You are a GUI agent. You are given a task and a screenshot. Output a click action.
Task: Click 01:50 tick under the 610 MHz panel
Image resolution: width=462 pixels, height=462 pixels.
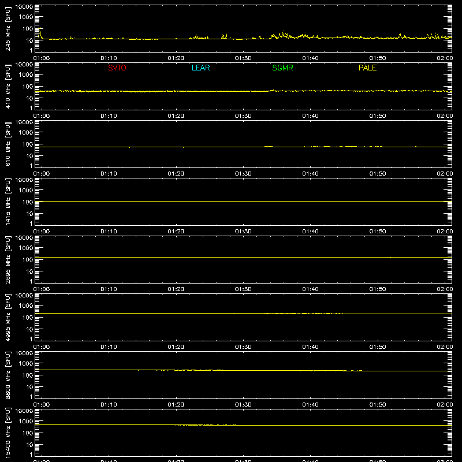point(378,174)
